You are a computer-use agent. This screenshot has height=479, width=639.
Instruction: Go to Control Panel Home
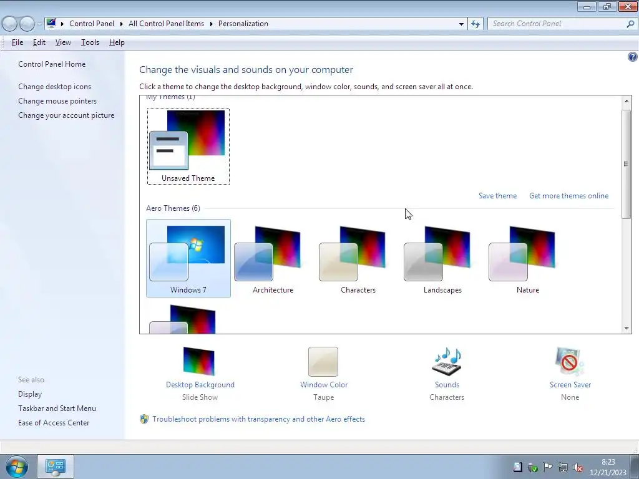click(x=52, y=64)
